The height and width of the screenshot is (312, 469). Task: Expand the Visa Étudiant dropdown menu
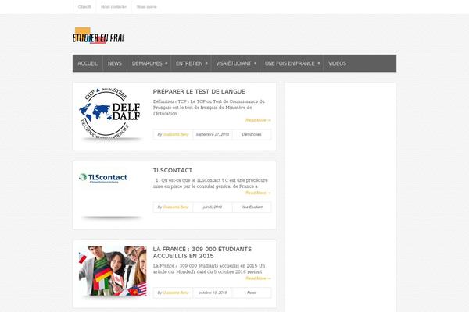pyautogui.click(x=236, y=63)
